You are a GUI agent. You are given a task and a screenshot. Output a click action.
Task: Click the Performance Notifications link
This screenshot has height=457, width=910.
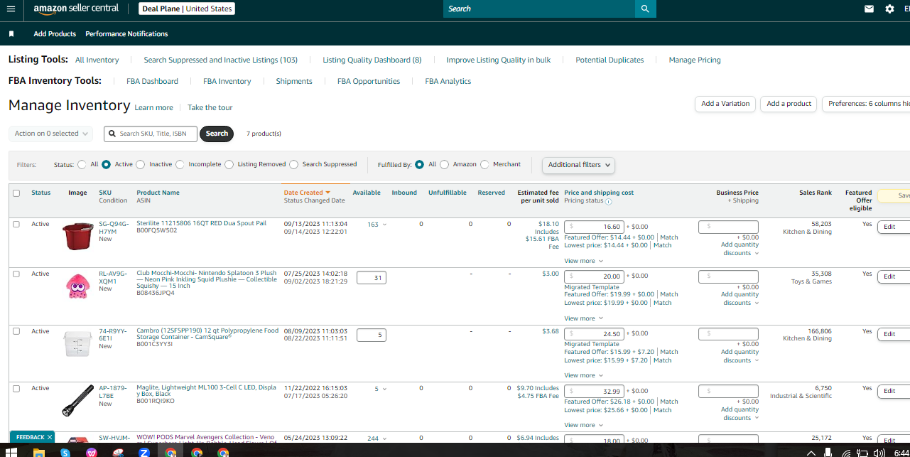pyautogui.click(x=126, y=34)
